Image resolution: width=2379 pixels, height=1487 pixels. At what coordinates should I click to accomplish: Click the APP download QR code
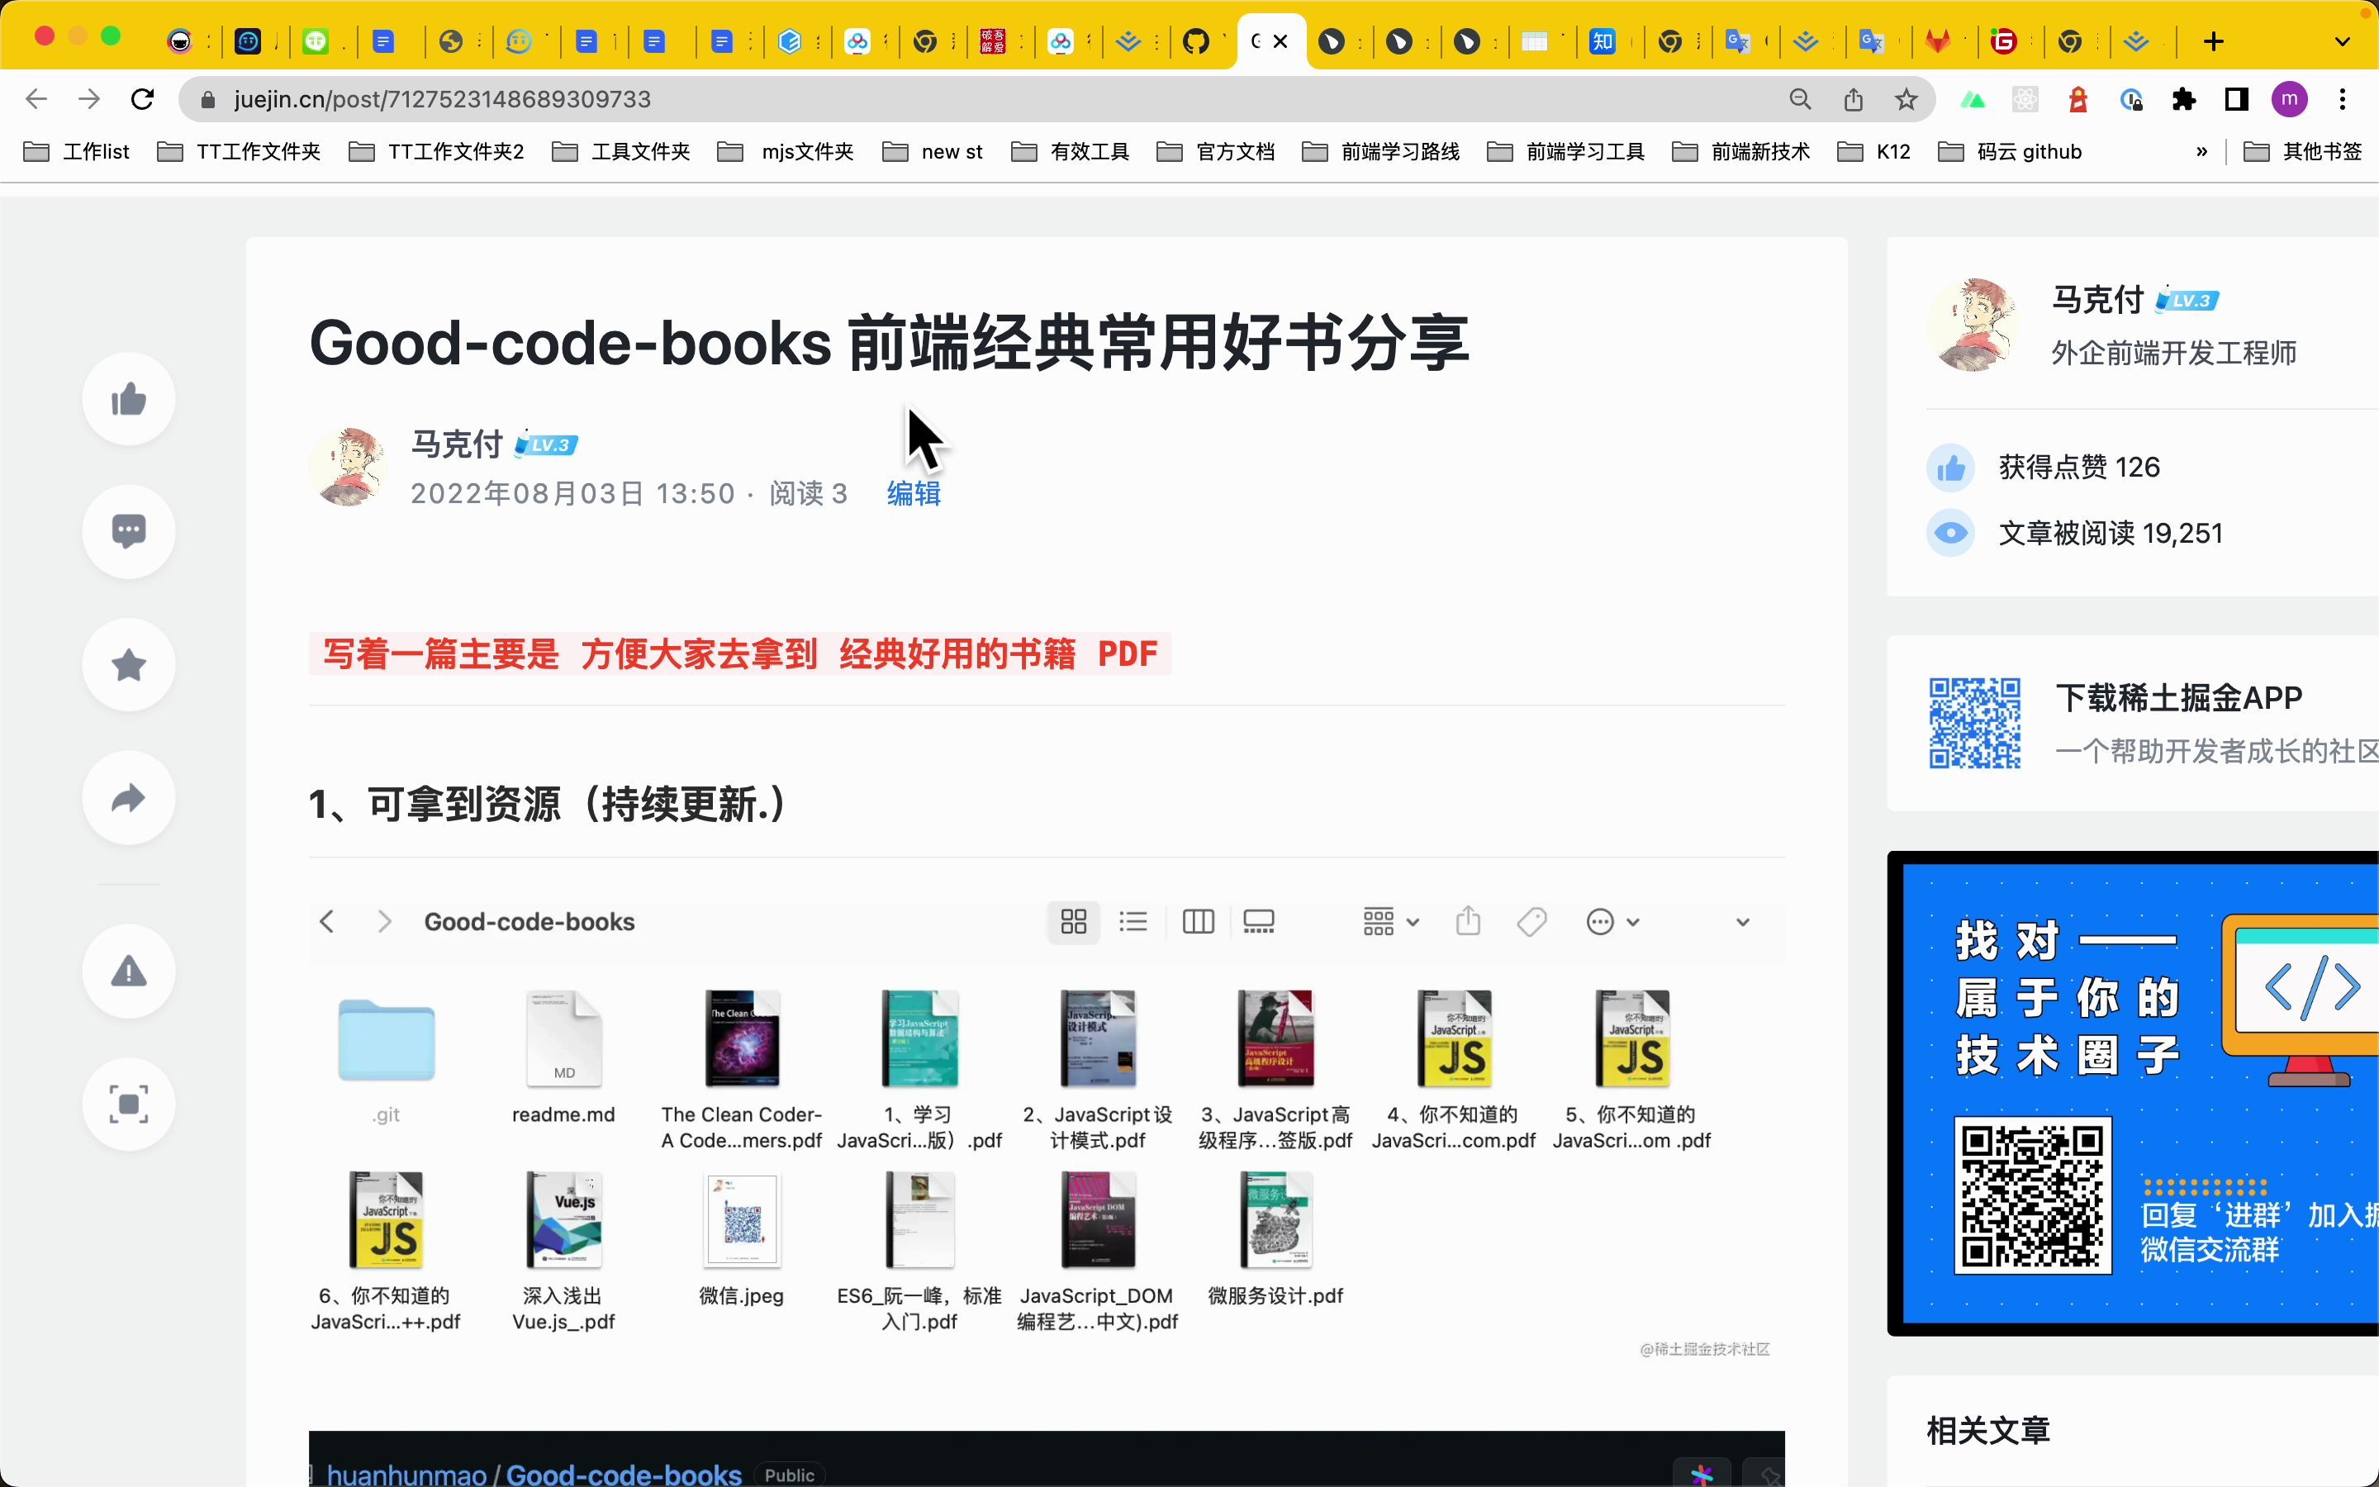pos(1974,723)
